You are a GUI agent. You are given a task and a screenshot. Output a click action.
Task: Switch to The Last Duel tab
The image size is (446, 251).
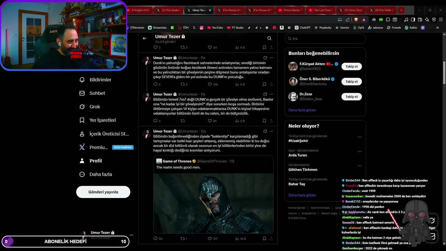coord(321,10)
